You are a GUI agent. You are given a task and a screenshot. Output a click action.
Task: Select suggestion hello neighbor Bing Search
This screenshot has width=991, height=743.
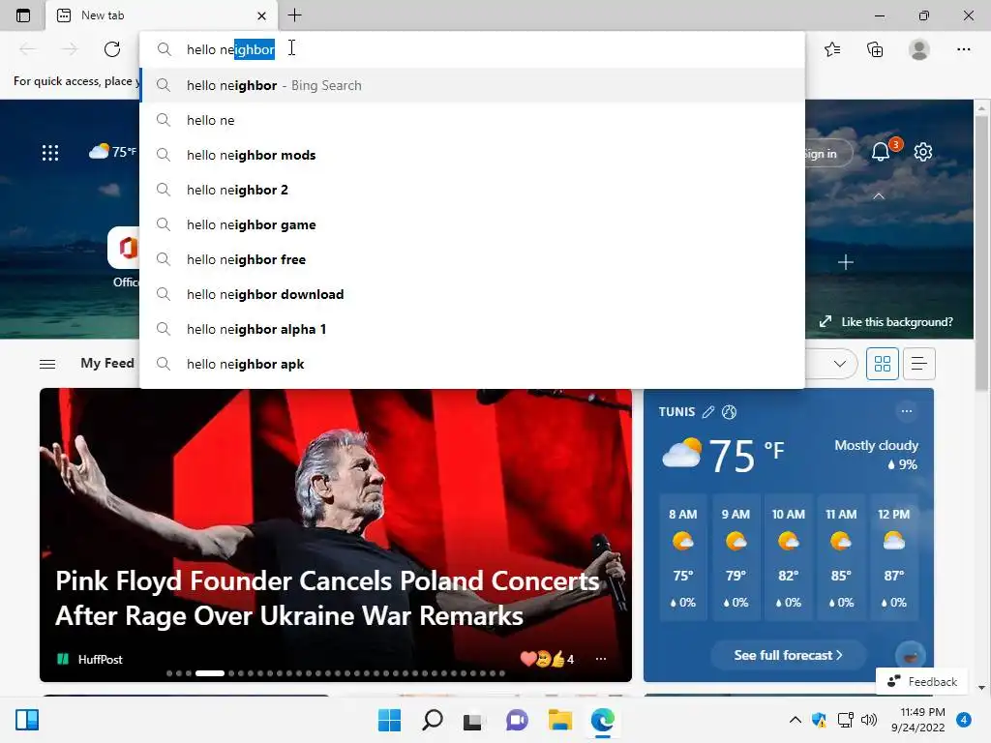click(472, 85)
